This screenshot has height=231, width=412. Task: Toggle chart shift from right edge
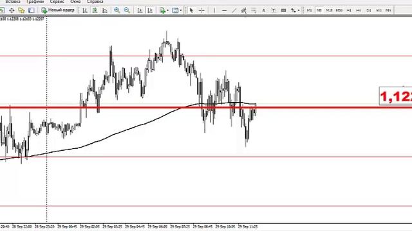150,10
